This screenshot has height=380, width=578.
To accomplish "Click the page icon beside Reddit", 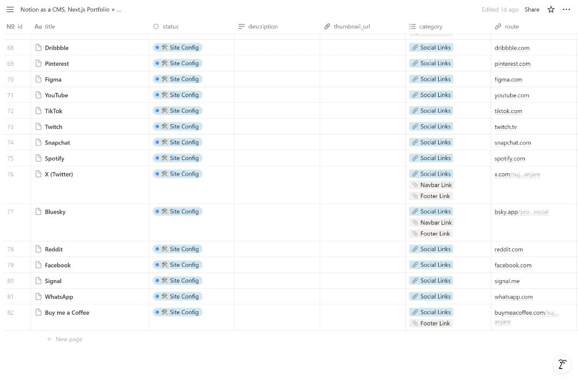I will [38, 249].
